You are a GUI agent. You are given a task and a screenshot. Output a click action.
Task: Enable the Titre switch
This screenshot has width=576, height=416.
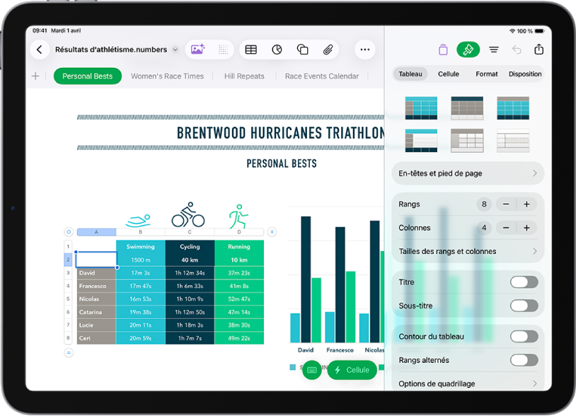coord(524,282)
